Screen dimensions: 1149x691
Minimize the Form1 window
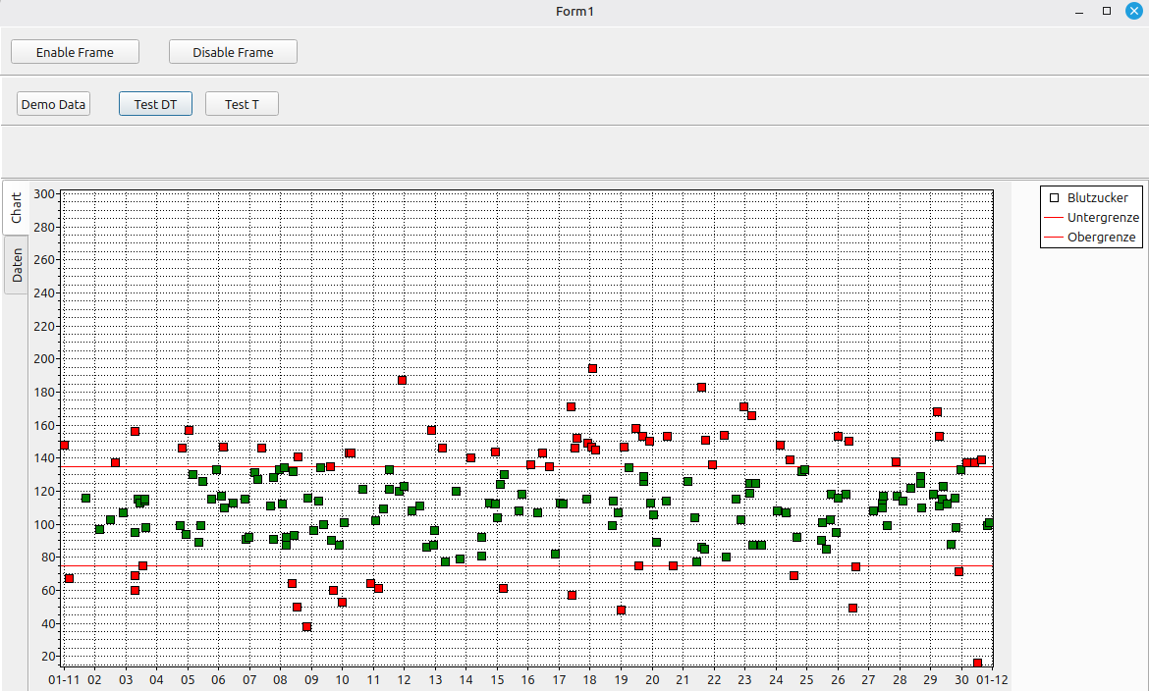click(1080, 12)
